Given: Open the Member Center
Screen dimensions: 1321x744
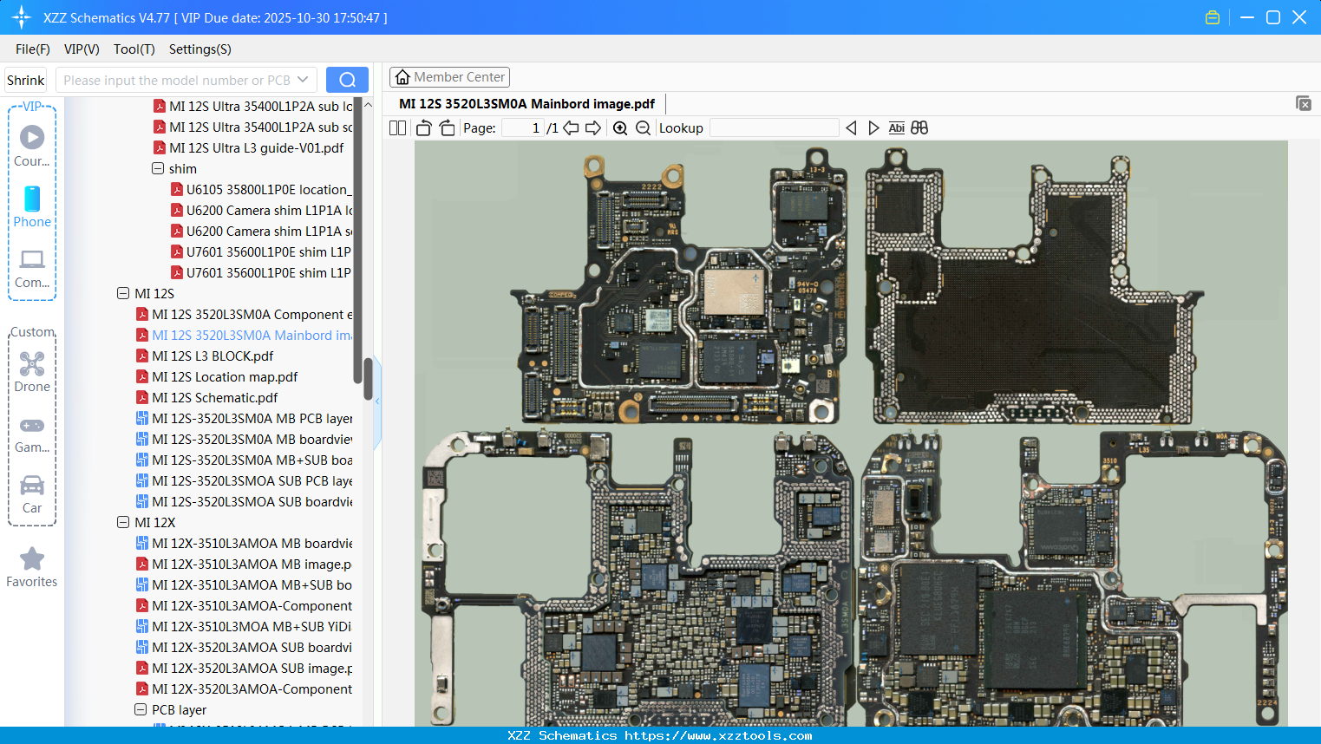Looking at the screenshot, I should click(449, 76).
